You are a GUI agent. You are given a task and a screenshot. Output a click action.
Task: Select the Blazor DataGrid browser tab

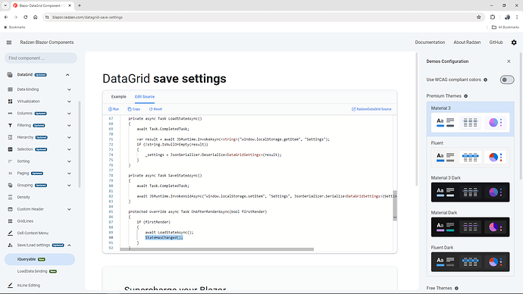[42, 5]
